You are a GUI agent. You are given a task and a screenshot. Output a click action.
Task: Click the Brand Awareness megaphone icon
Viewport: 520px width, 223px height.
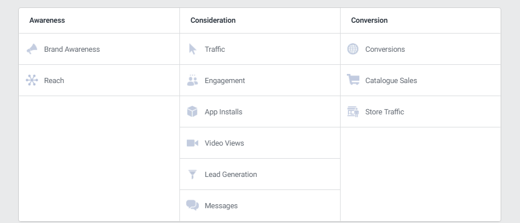[x=32, y=49]
